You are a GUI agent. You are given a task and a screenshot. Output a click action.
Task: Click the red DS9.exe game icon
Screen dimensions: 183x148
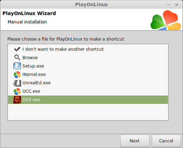click(17, 100)
